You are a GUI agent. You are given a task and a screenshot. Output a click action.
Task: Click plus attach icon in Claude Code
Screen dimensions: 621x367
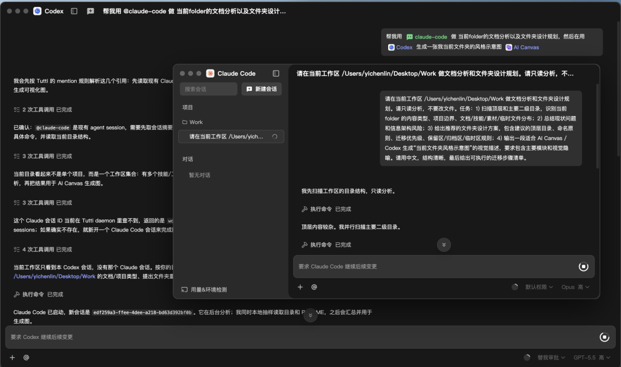[x=300, y=287]
